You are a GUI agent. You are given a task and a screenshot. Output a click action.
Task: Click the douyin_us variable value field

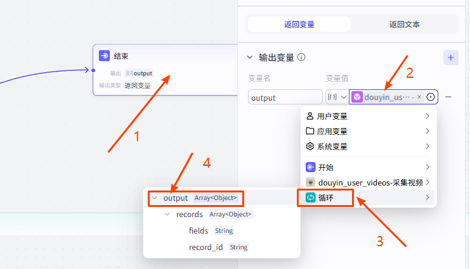click(393, 97)
